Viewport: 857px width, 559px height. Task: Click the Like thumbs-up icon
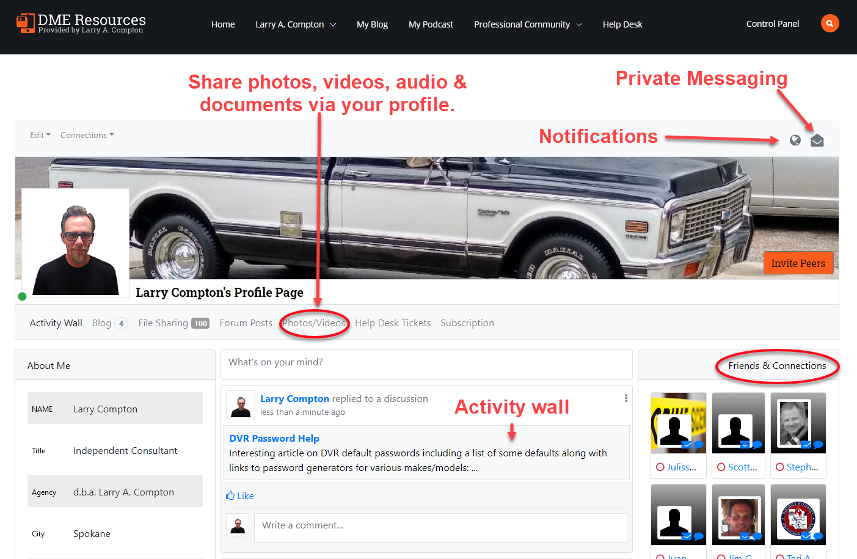pyautogui.click(x=230, y=495)
